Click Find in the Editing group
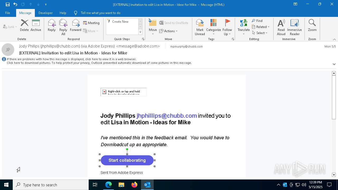 (x=257, y=21)
